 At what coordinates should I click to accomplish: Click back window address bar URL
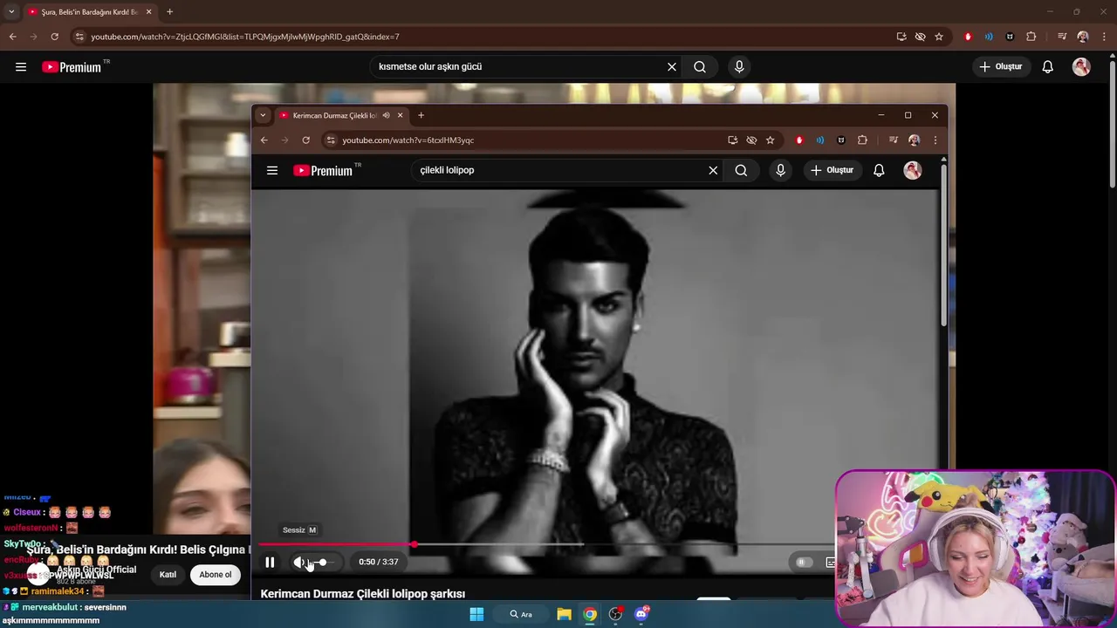click(244, 37)
